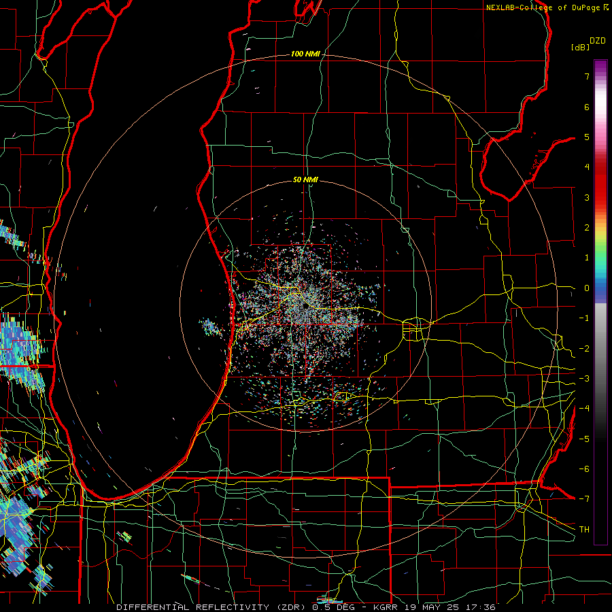
Task: Click legend value 7 on the color scale
Action: coord(587,76)
